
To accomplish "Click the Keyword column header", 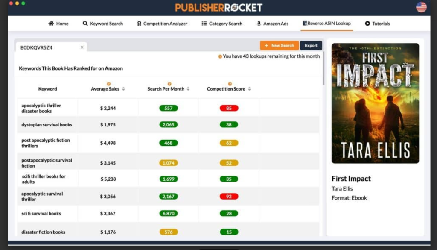I will (47, 89).
